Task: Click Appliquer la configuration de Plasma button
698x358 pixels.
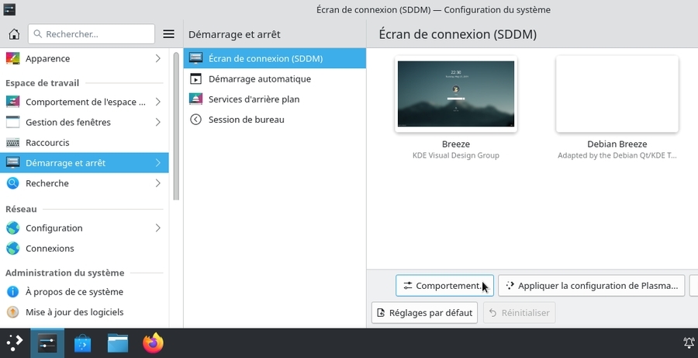Action: click(x=591, y=286)
